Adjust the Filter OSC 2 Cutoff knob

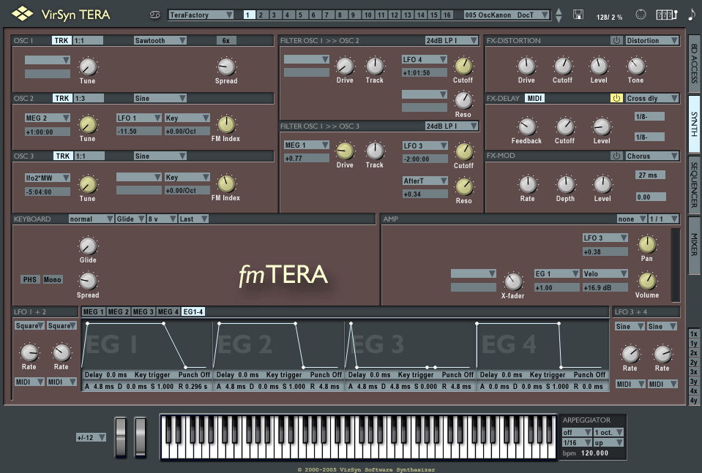coord(463,66)
